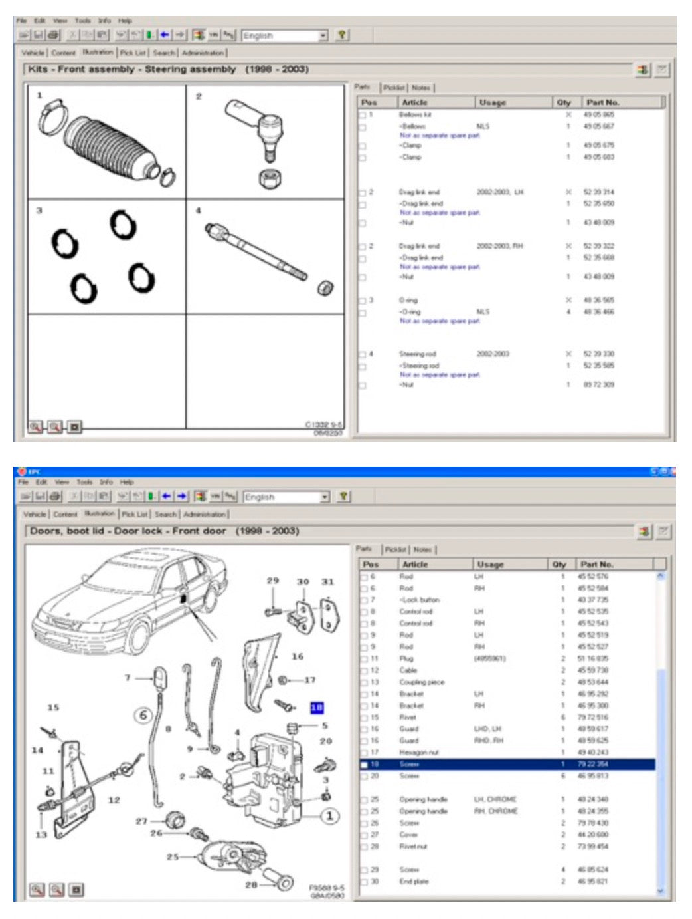Click blue forward arrow in Door lock window
This screenshot has width=692, height=919.
coord(181,496)
